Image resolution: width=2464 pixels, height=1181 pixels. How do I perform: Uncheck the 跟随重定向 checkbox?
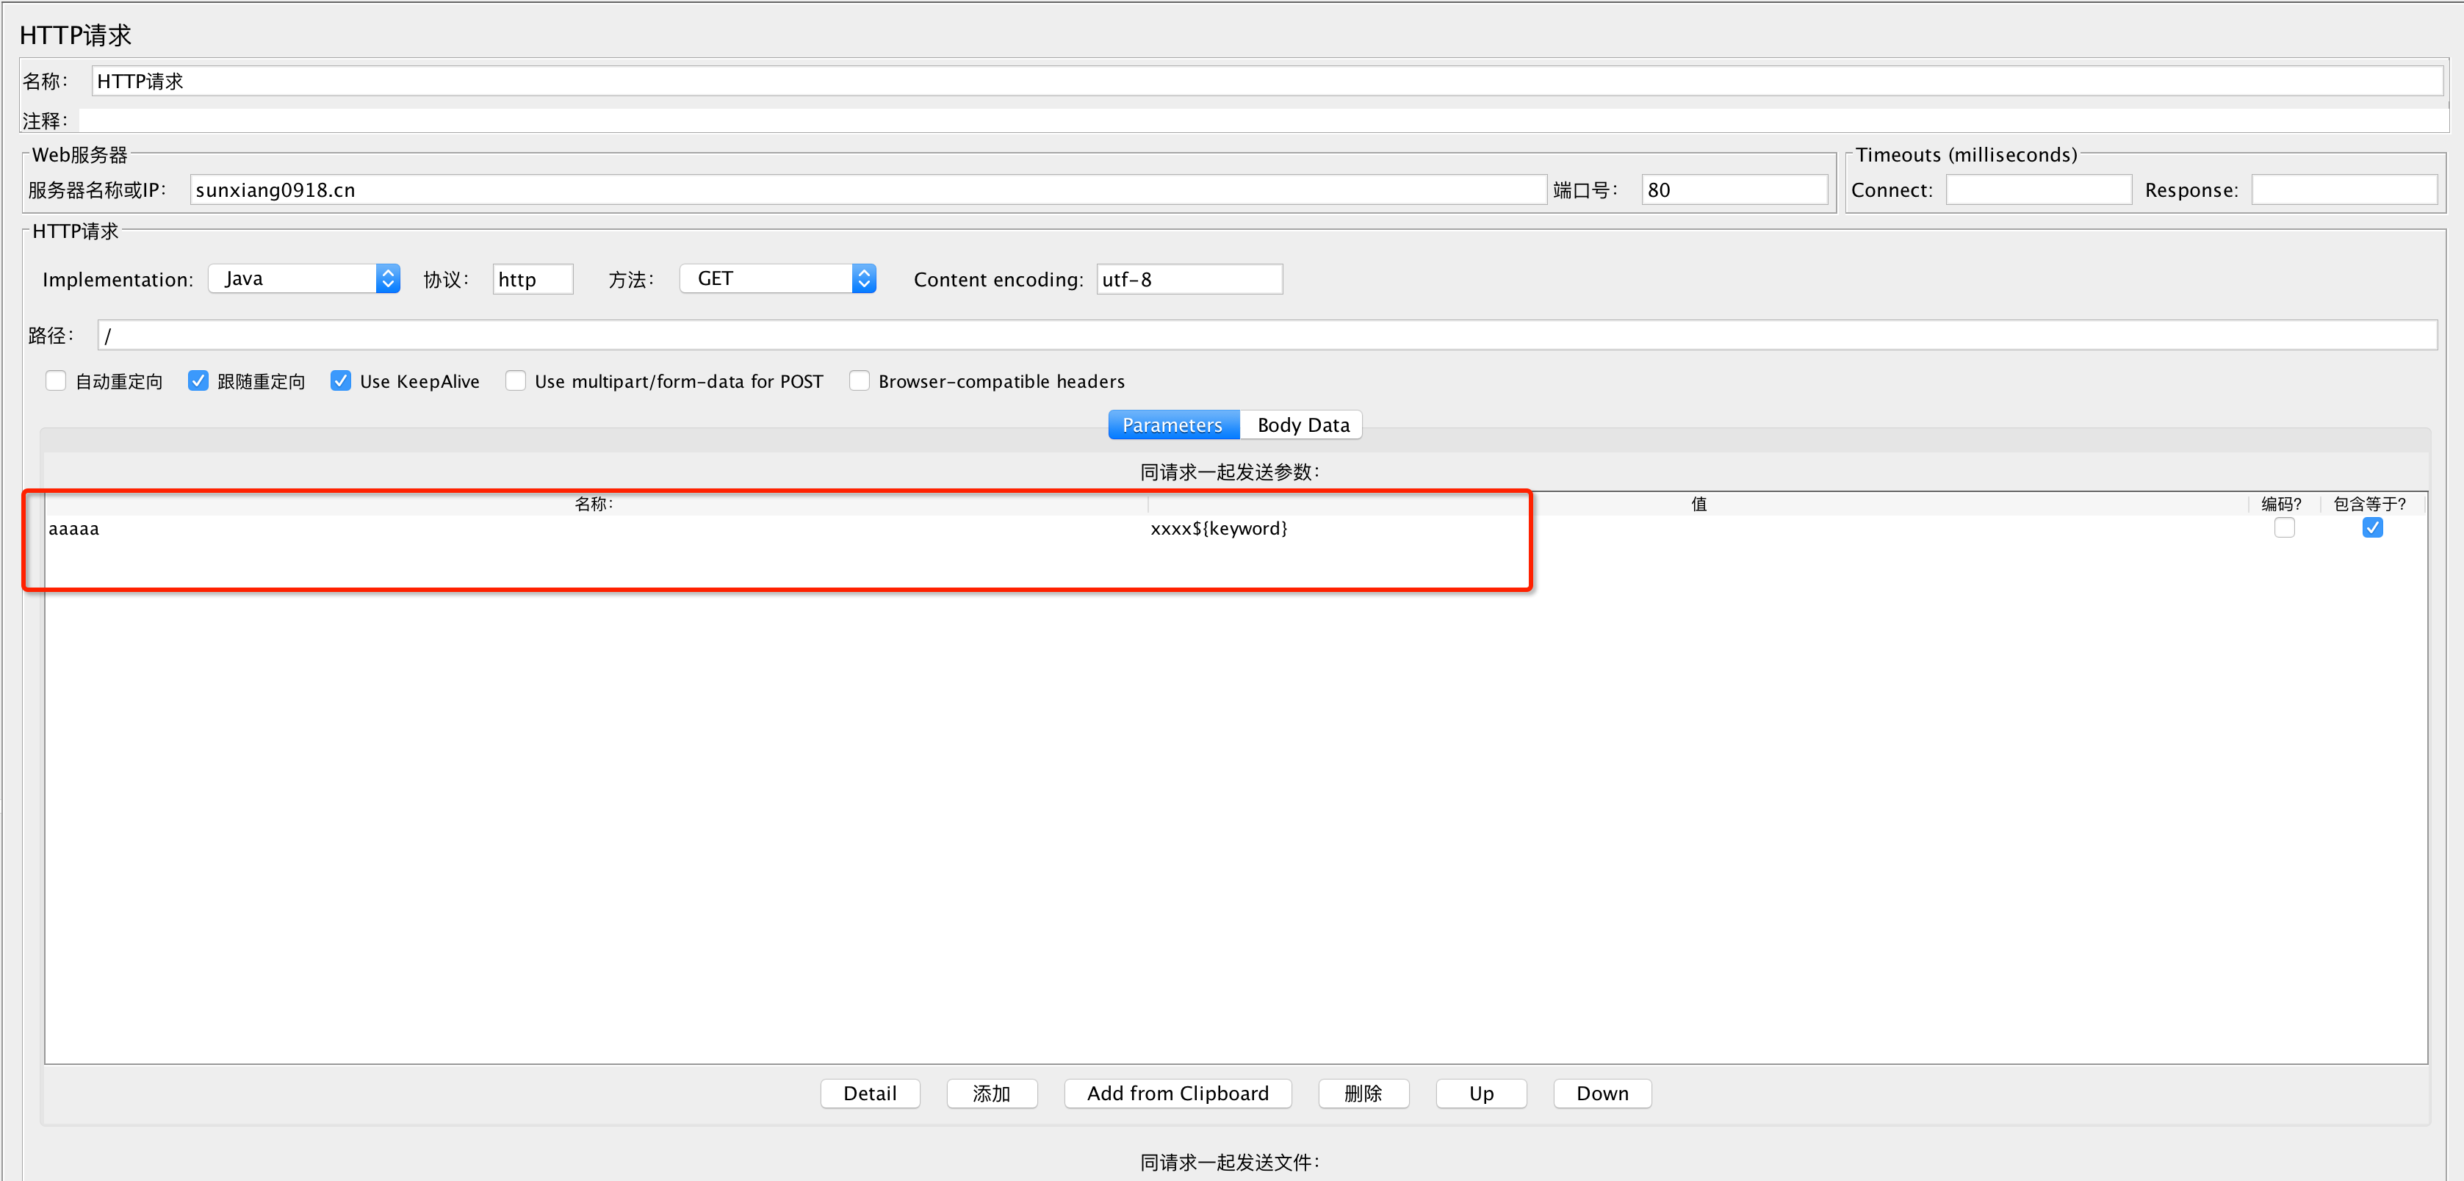198,380
